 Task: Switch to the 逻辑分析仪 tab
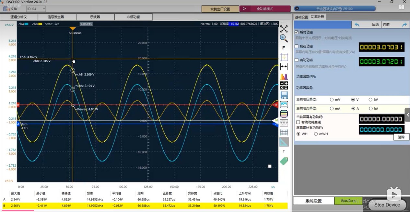(19, 17)
